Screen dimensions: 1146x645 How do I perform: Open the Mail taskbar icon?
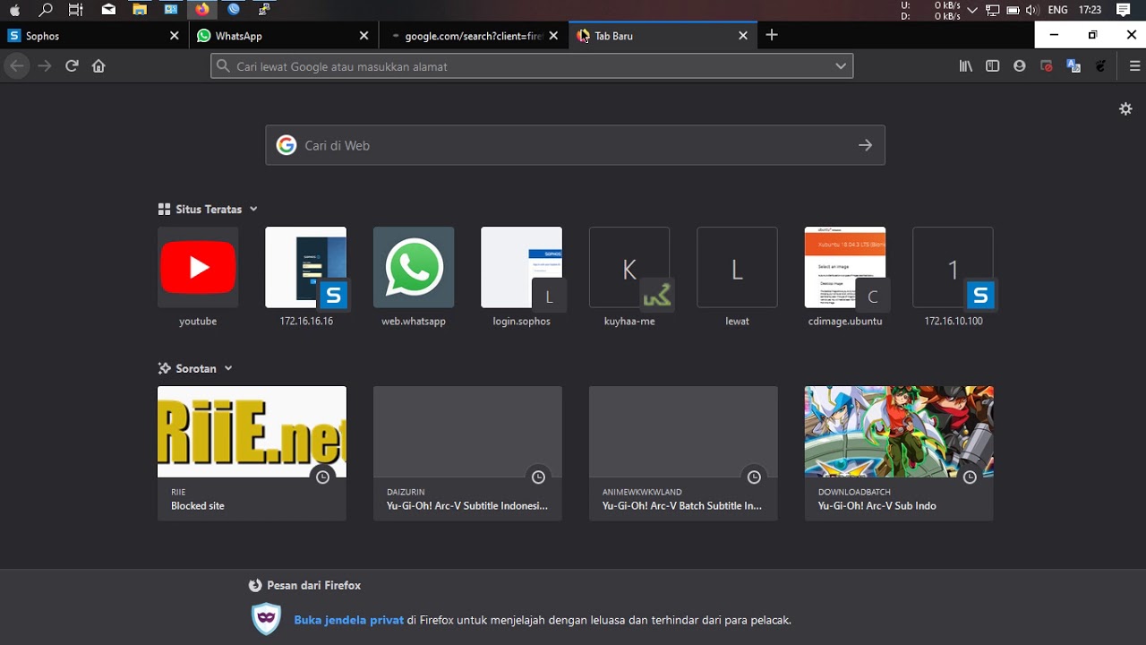[x=108, y=10]
